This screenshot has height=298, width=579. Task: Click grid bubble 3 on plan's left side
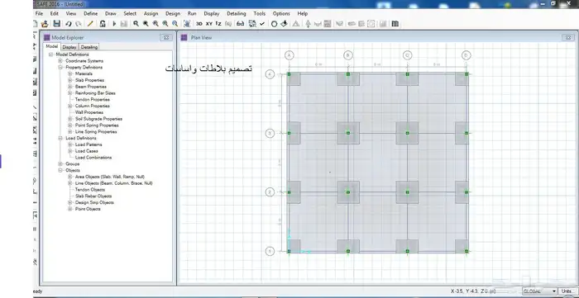coord(270,133)
